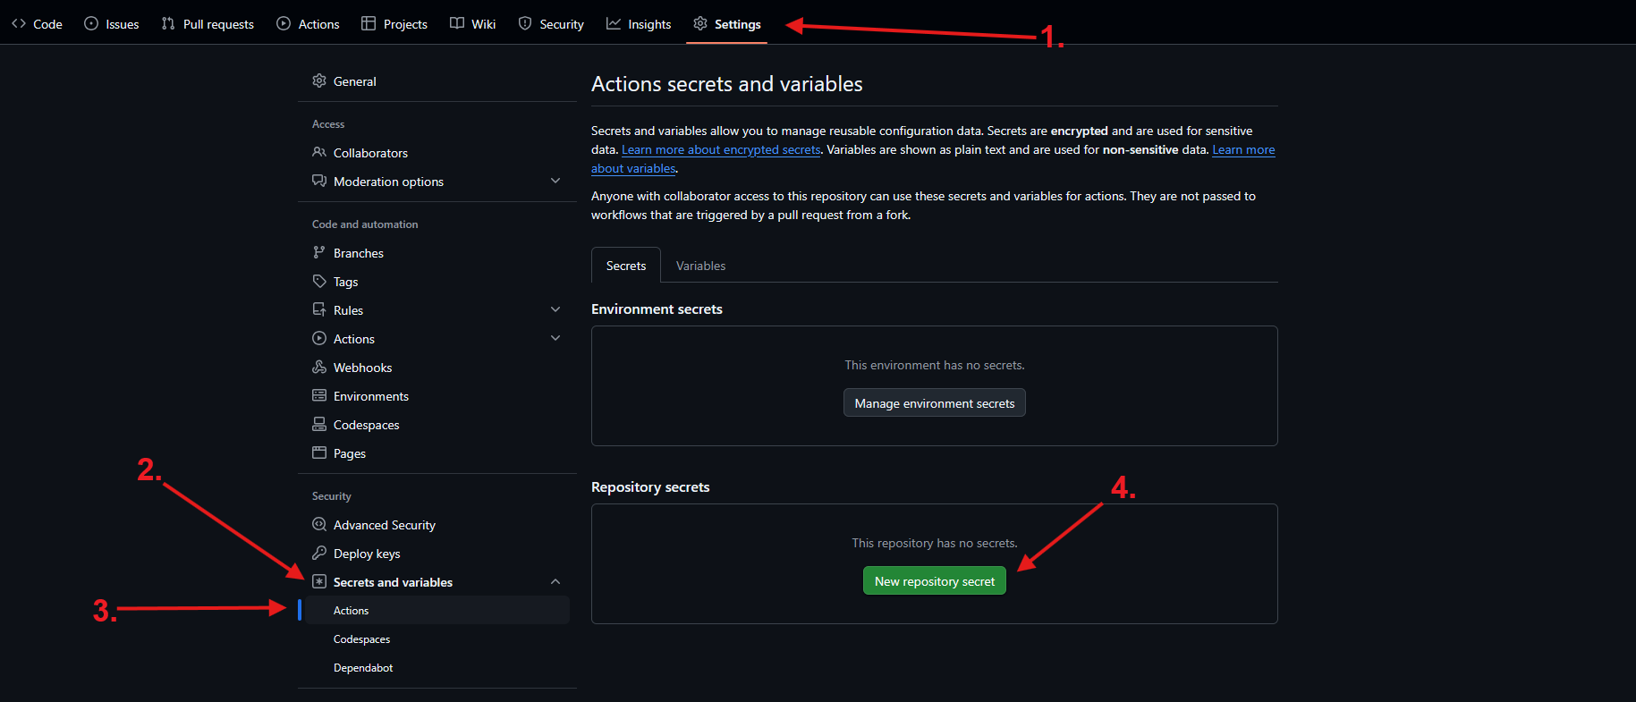Open the Pull requests tab
The image size is (1636, 702).
point(208,24)
